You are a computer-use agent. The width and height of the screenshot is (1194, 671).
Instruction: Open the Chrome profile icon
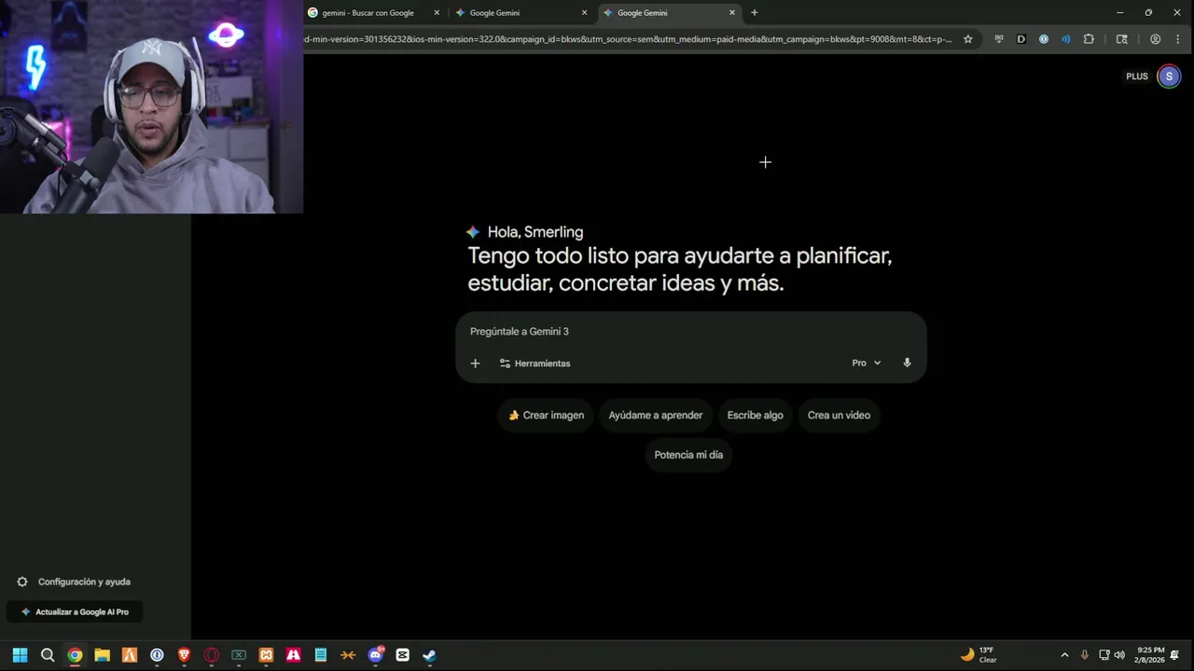1155,39
